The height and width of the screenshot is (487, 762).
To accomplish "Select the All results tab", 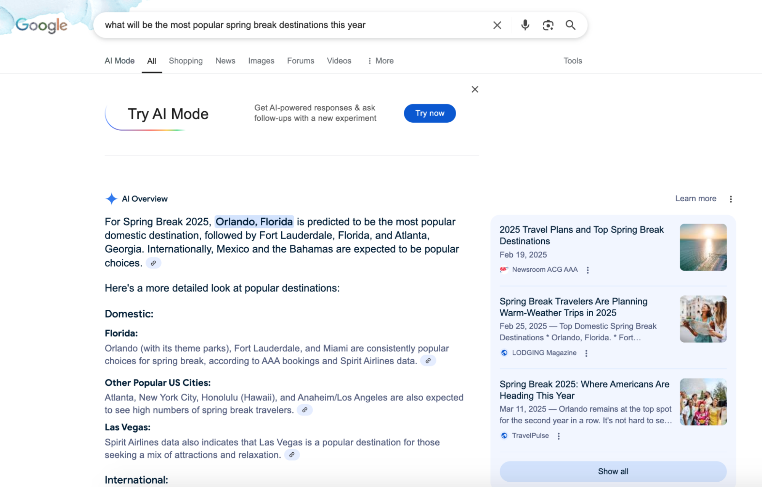I will pos(152,61).
